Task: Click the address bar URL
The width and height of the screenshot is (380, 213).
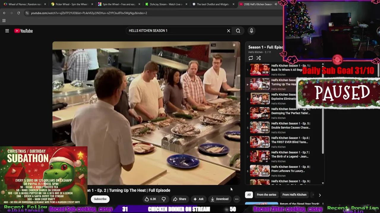Action: (x=89, y=13)
